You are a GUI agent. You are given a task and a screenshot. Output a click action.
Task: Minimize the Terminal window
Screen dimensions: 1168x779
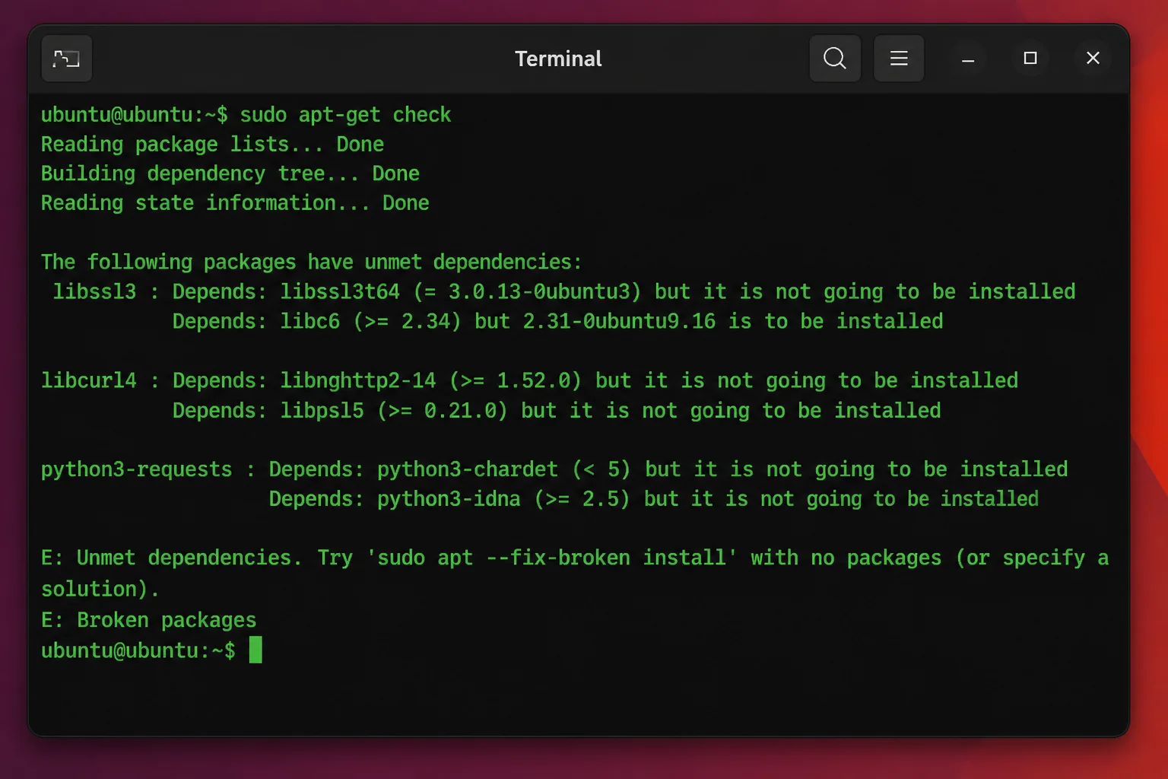pos(968,59)
